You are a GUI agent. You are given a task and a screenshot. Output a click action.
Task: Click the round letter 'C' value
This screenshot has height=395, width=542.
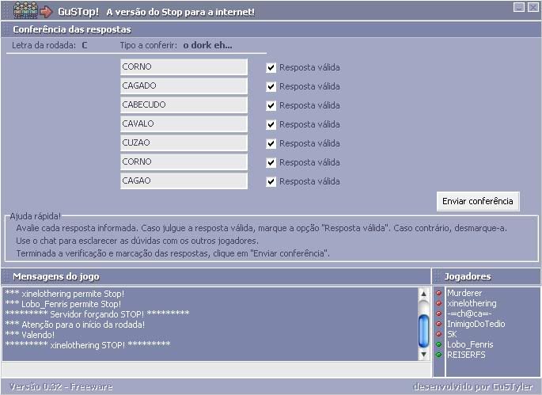(x=85, y=45)
